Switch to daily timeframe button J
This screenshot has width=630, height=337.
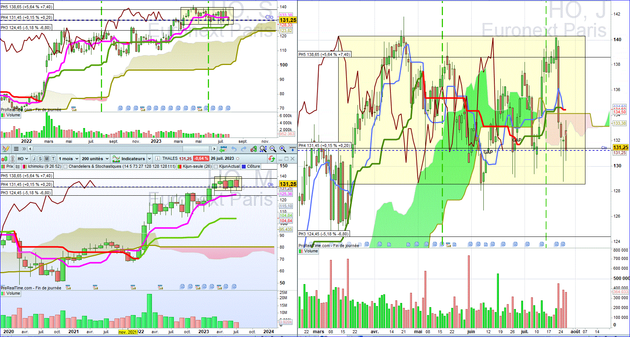tap(34, 159)
